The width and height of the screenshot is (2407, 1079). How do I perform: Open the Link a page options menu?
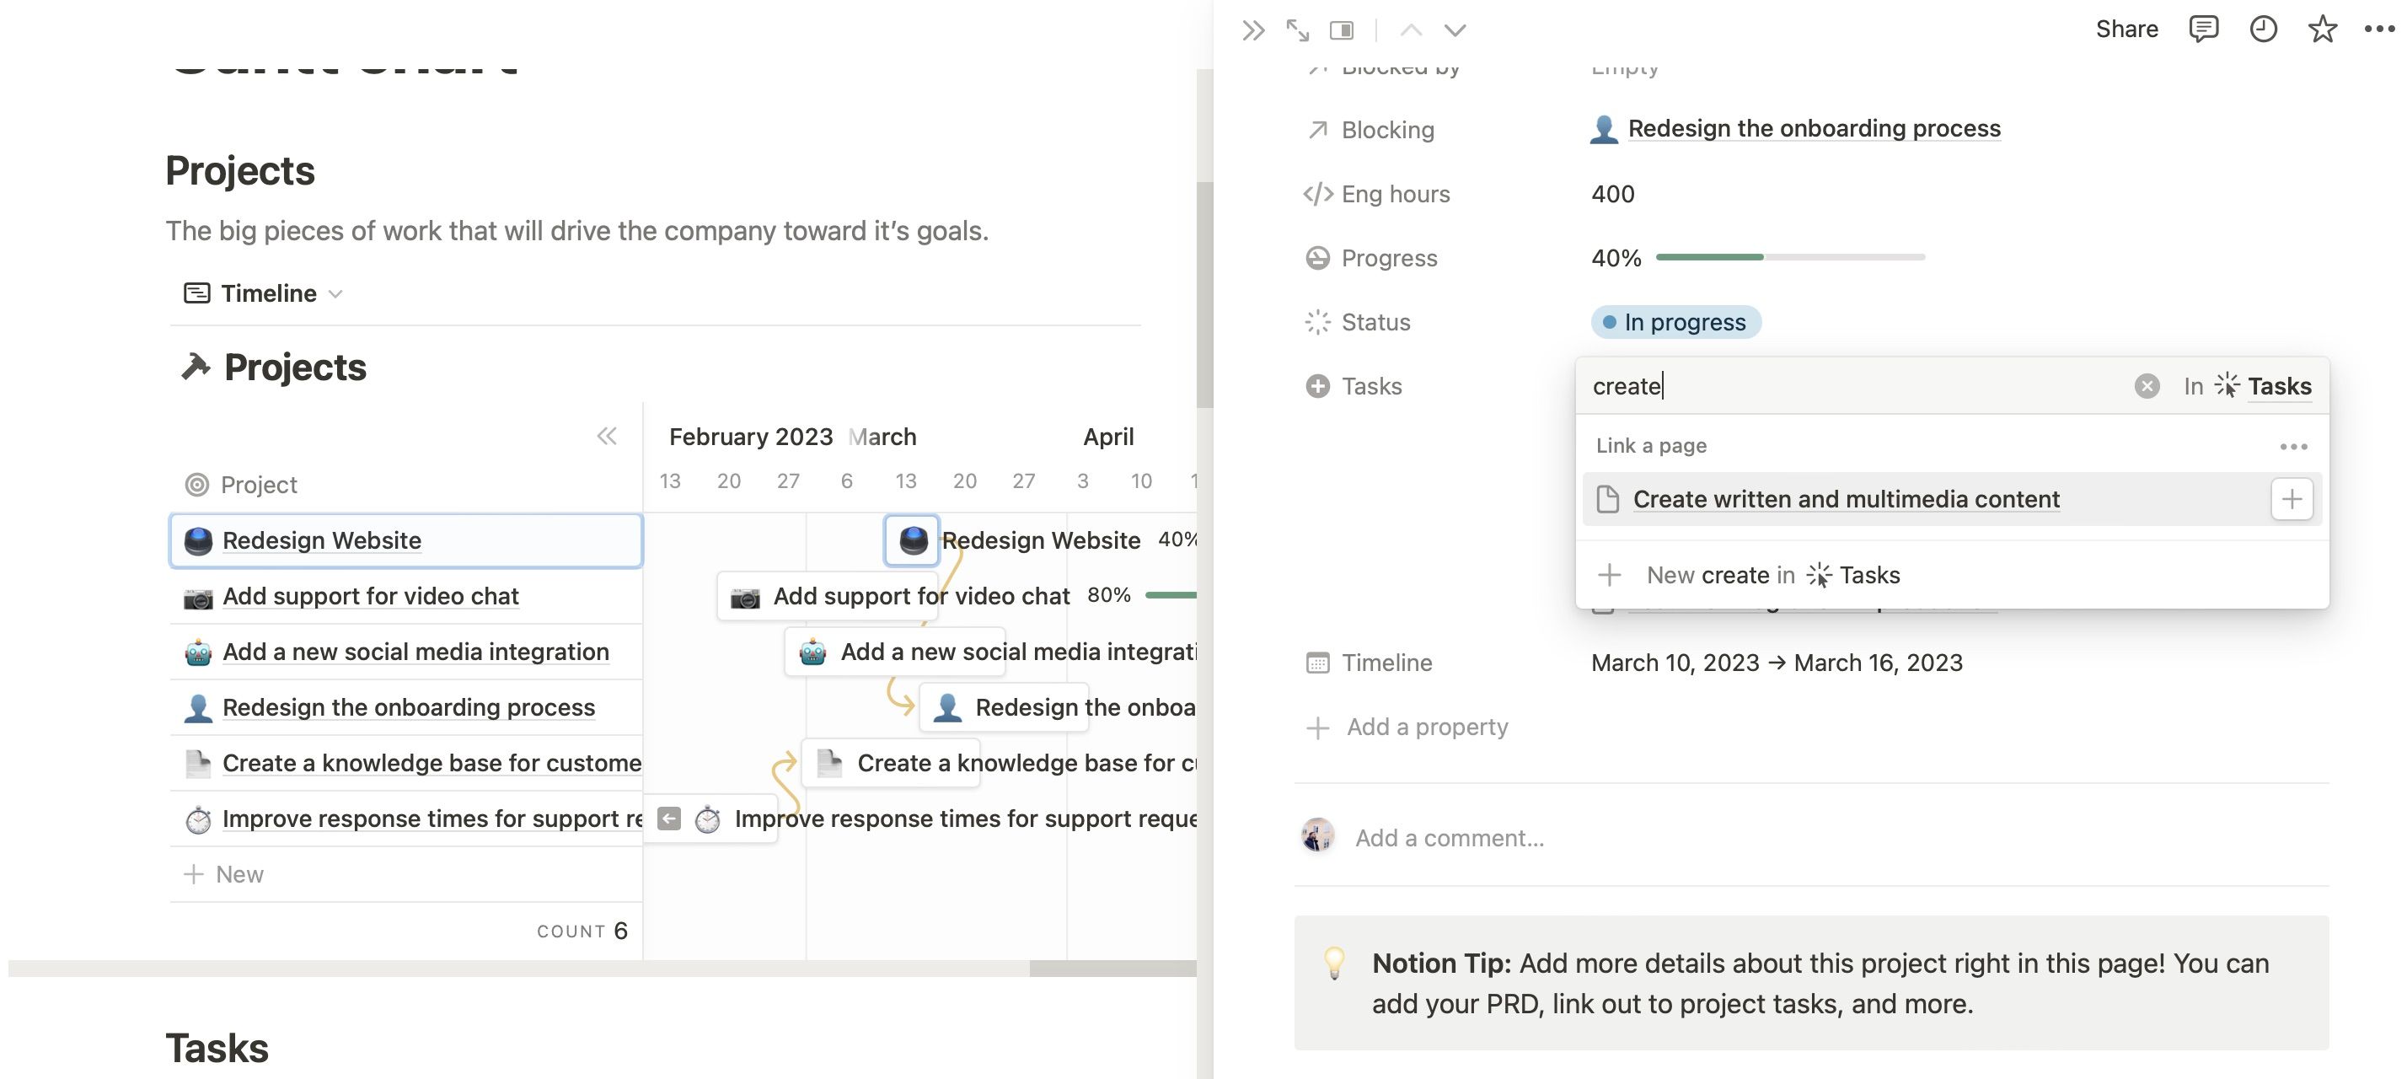point(2295,447)
